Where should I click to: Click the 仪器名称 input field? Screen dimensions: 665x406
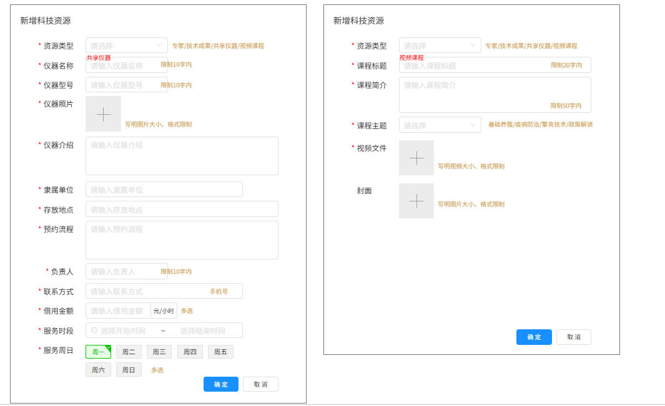click(x=126, y=65)
